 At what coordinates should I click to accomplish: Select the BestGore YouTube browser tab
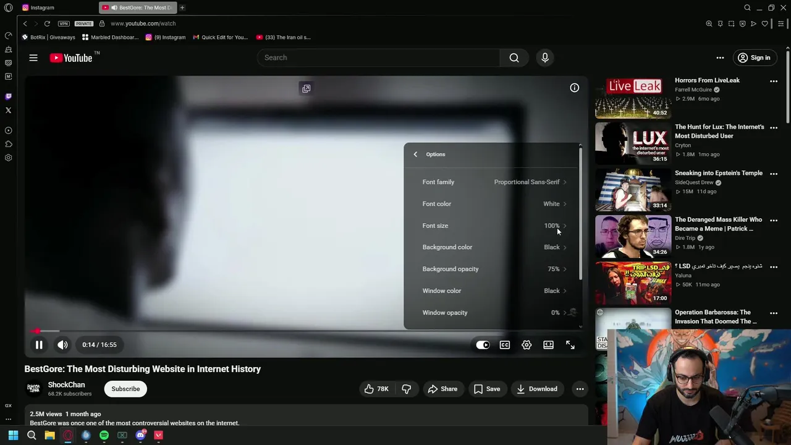coord(138,7)
